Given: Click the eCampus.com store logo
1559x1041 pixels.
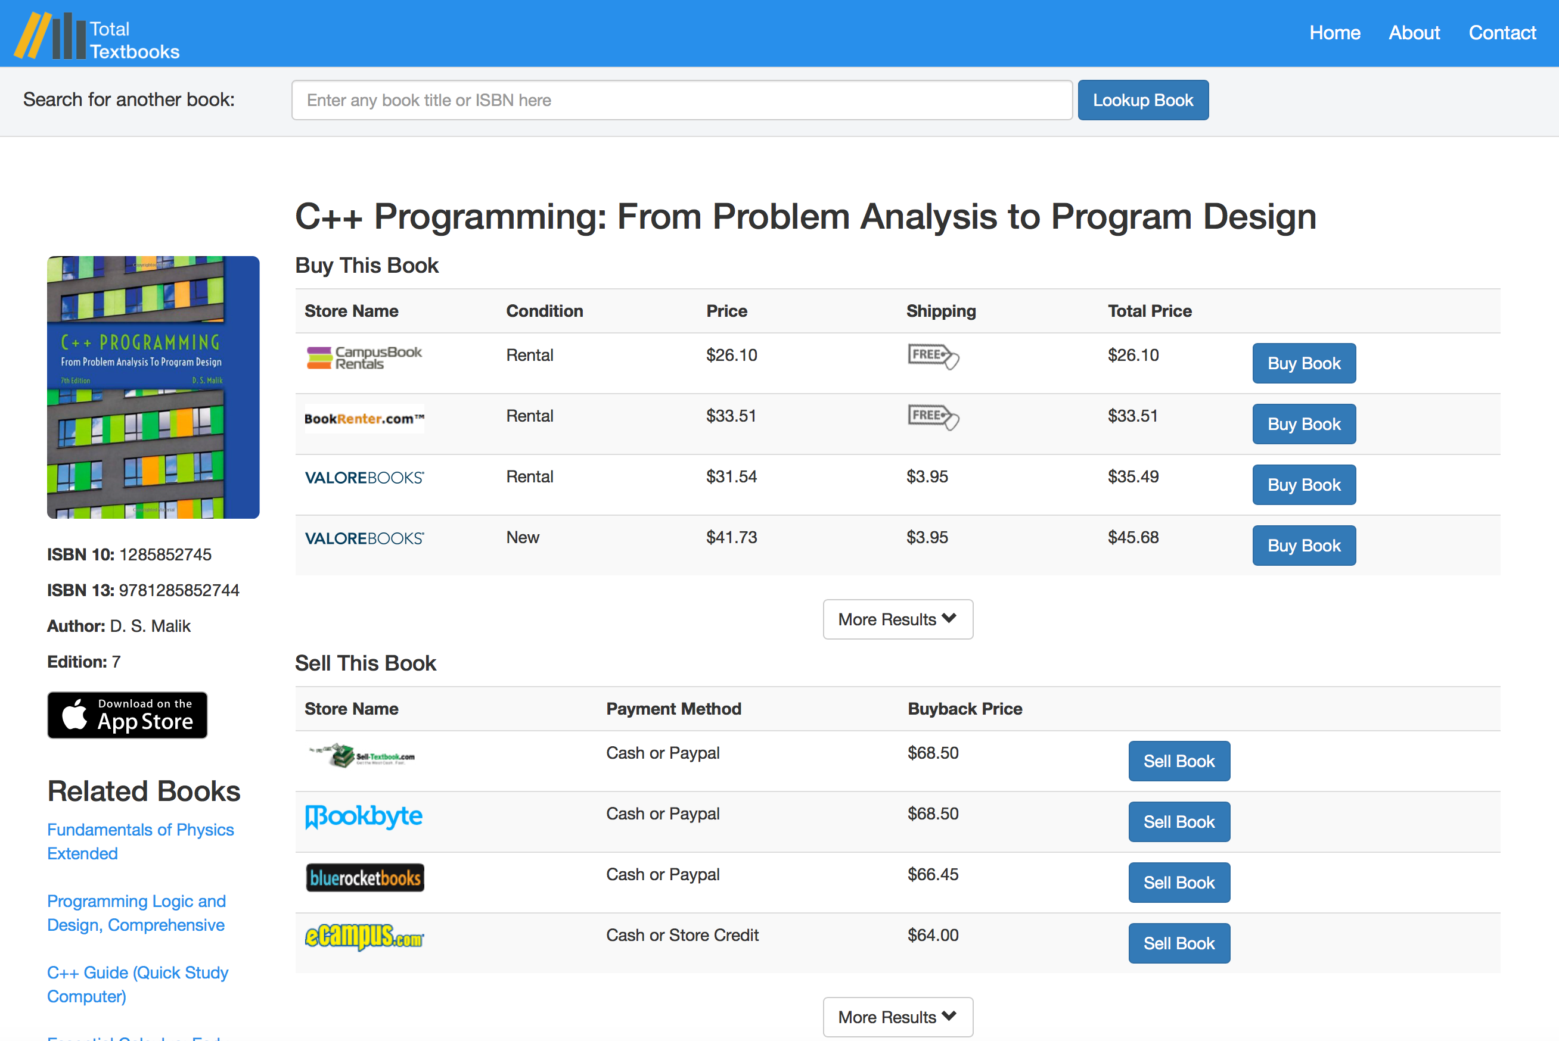Looking at the screenshot, I should coord(364,936).
